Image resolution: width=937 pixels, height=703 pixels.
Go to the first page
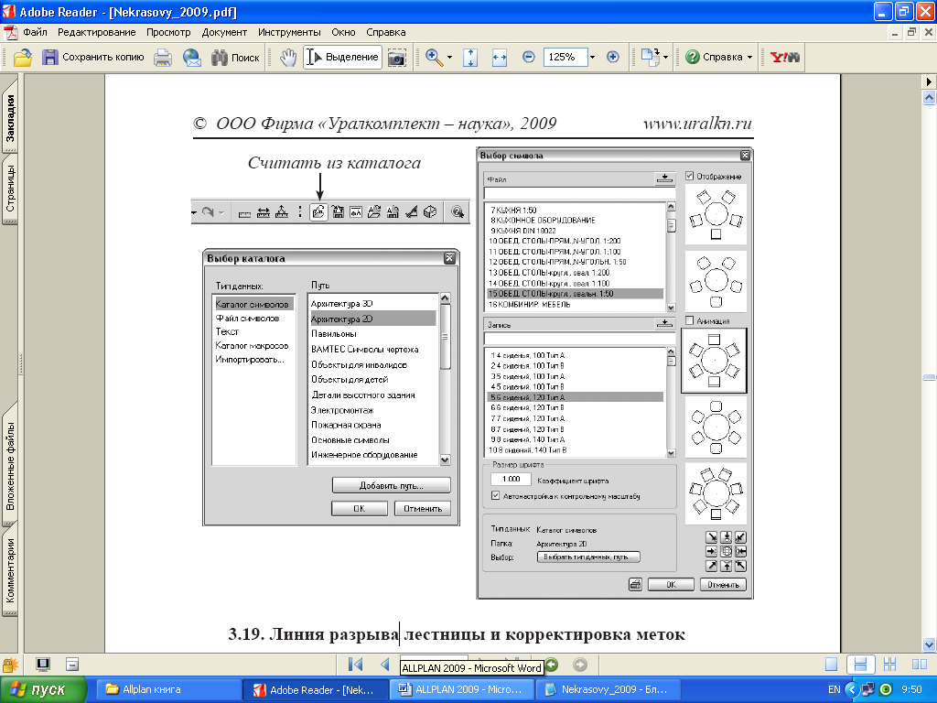pos(356,665)
